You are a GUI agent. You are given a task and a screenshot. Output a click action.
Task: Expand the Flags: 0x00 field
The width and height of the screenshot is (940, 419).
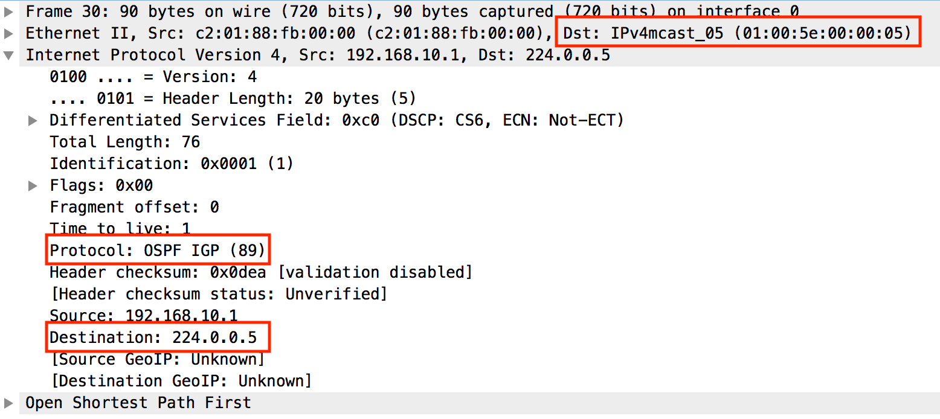33,185
